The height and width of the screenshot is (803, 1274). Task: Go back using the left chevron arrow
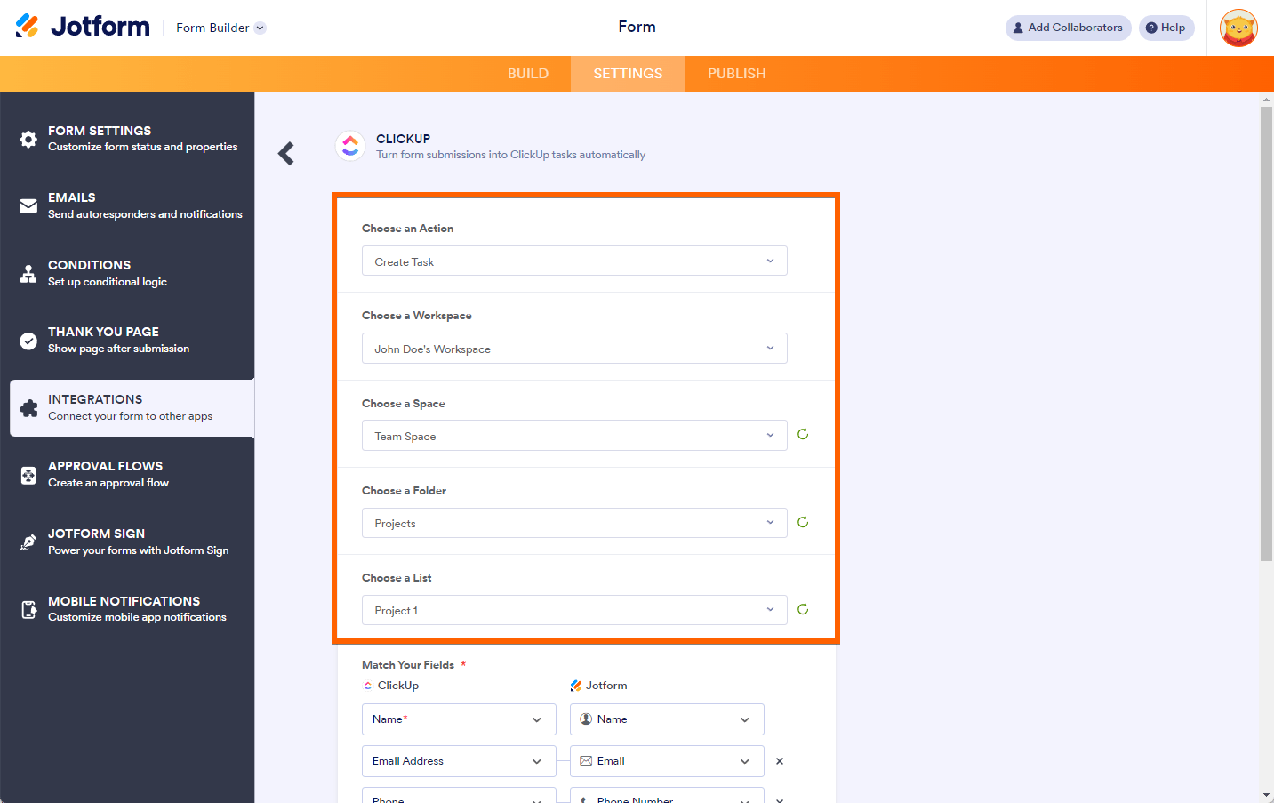286,154
